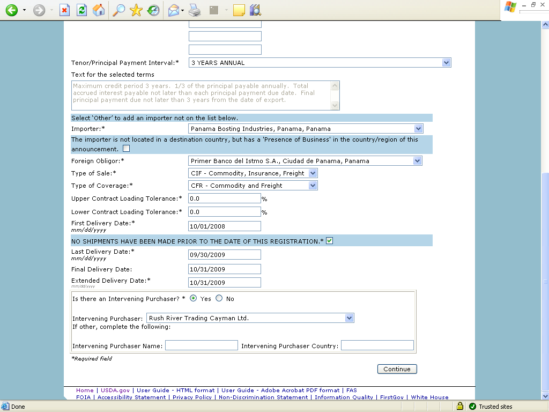This screenshot has height=412, width=549.
Task: Open Search with the magnifying glass icon
Action: [118, 10]
